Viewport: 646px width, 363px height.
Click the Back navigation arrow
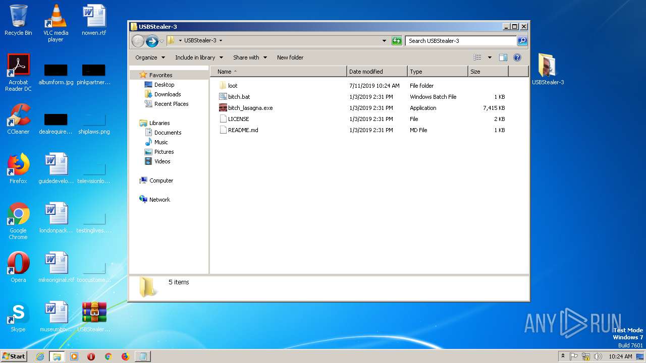pos(138,41)
